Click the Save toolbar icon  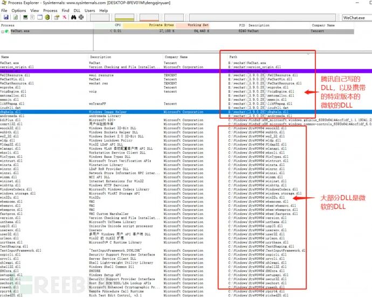6,17
